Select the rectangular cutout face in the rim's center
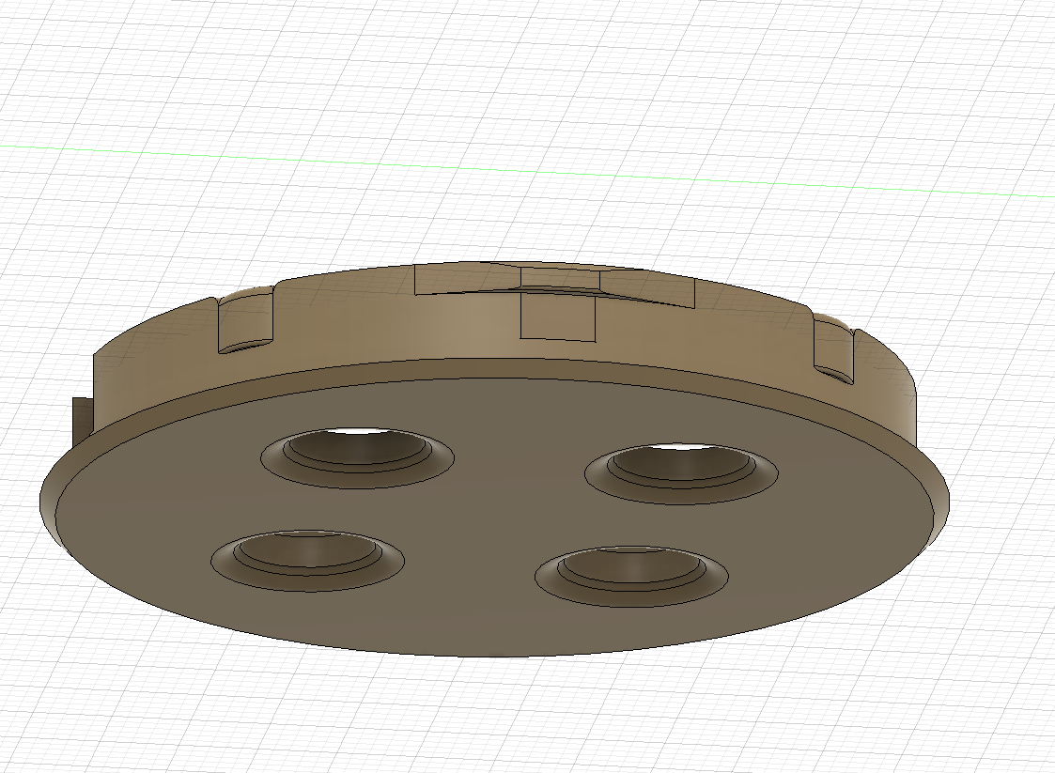The width and height of the screenshot is (1055, 773). click(x=558, y=317)
